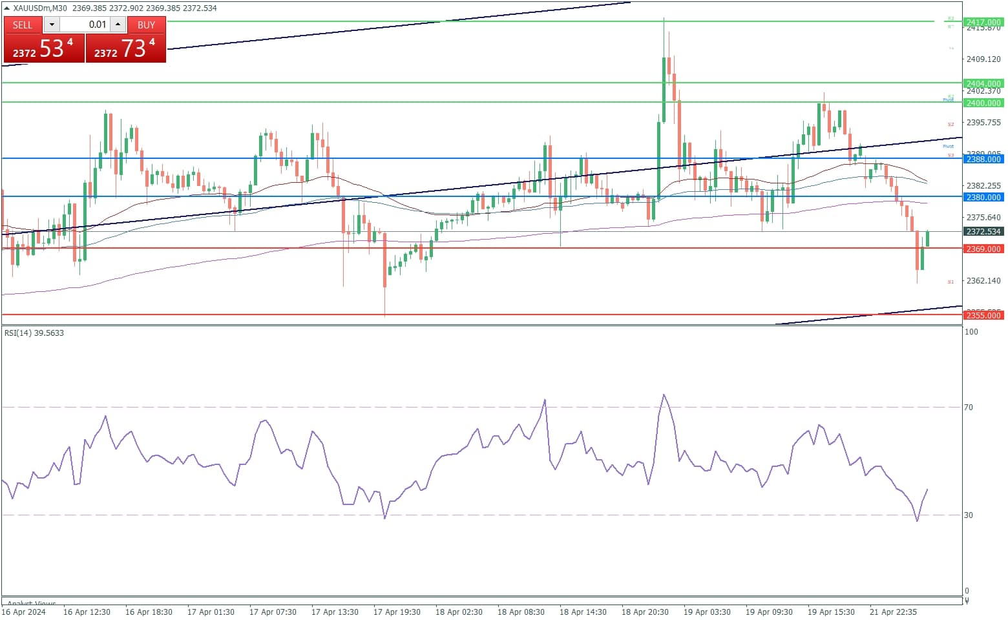Click the 19 Apr 03:30 time label
1008x620 pixels.
point(708,612)
